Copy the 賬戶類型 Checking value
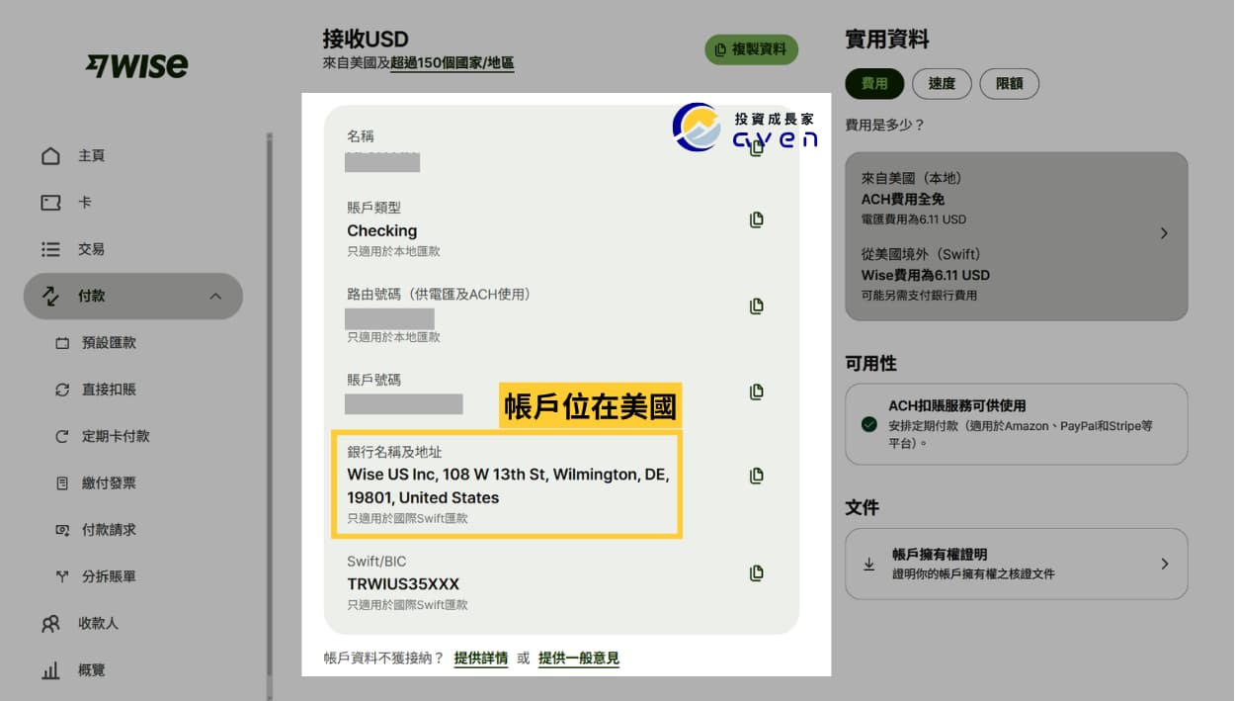 (x=757, y=219)
